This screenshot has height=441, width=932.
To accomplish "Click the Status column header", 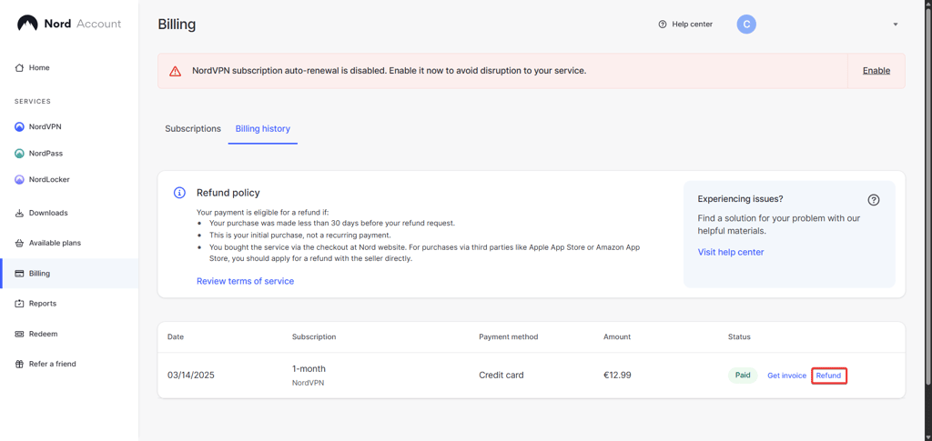I will pyautogui.click(x=739, y=336).
